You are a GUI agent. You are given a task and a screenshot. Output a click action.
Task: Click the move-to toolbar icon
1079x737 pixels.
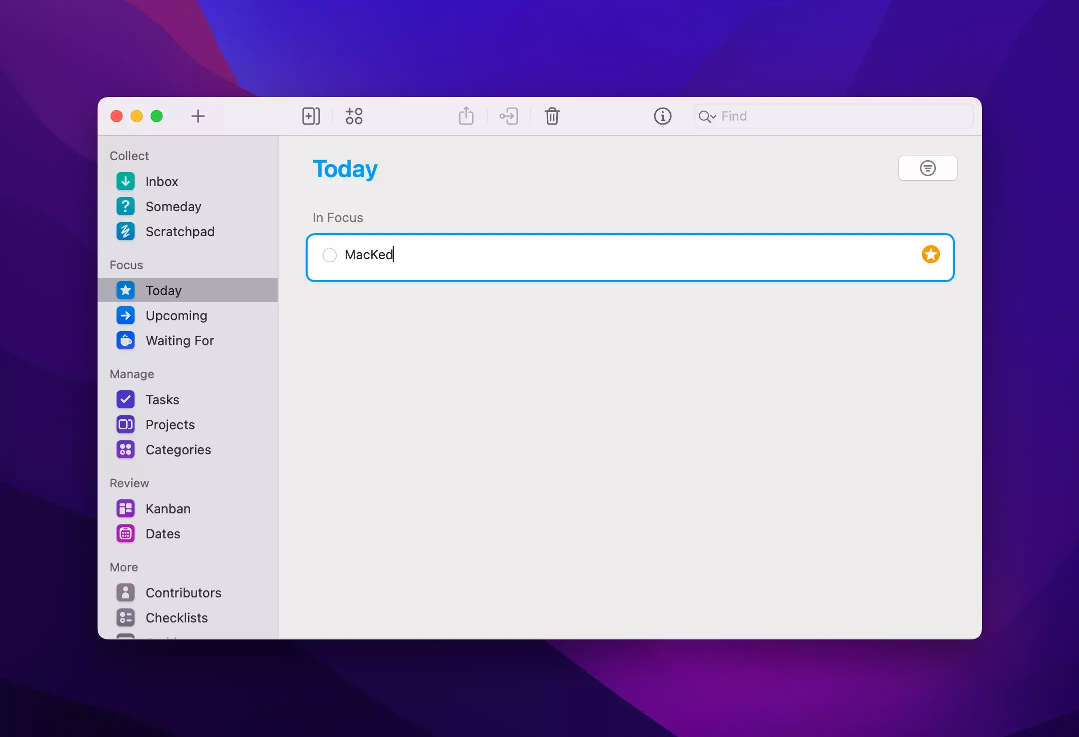click(x=509, y=116)
